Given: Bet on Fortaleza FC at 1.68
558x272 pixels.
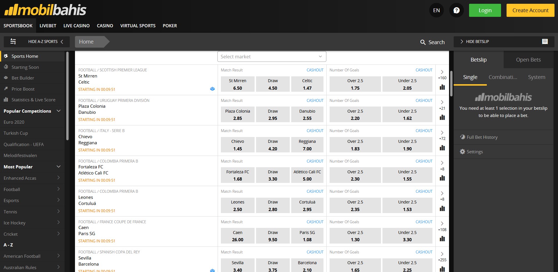Looking at the screenshot, I should (237, 175).
